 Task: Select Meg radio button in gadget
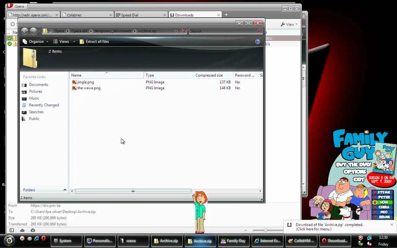click(375, 212)
